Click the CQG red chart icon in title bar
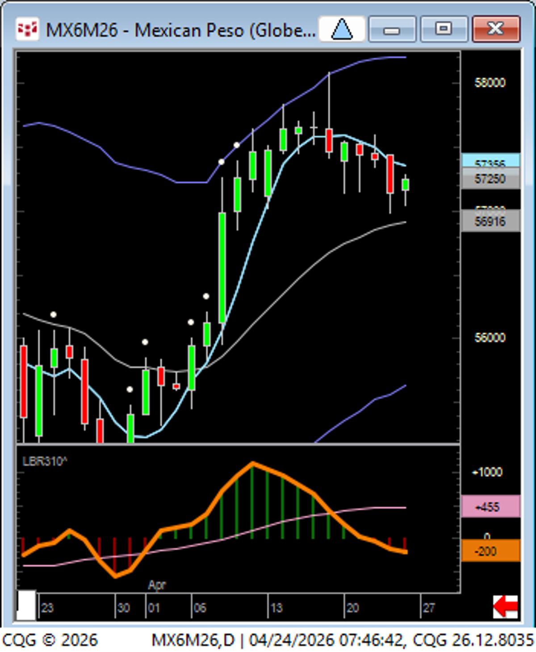This screenshot has width=536, height=652. 27,29
